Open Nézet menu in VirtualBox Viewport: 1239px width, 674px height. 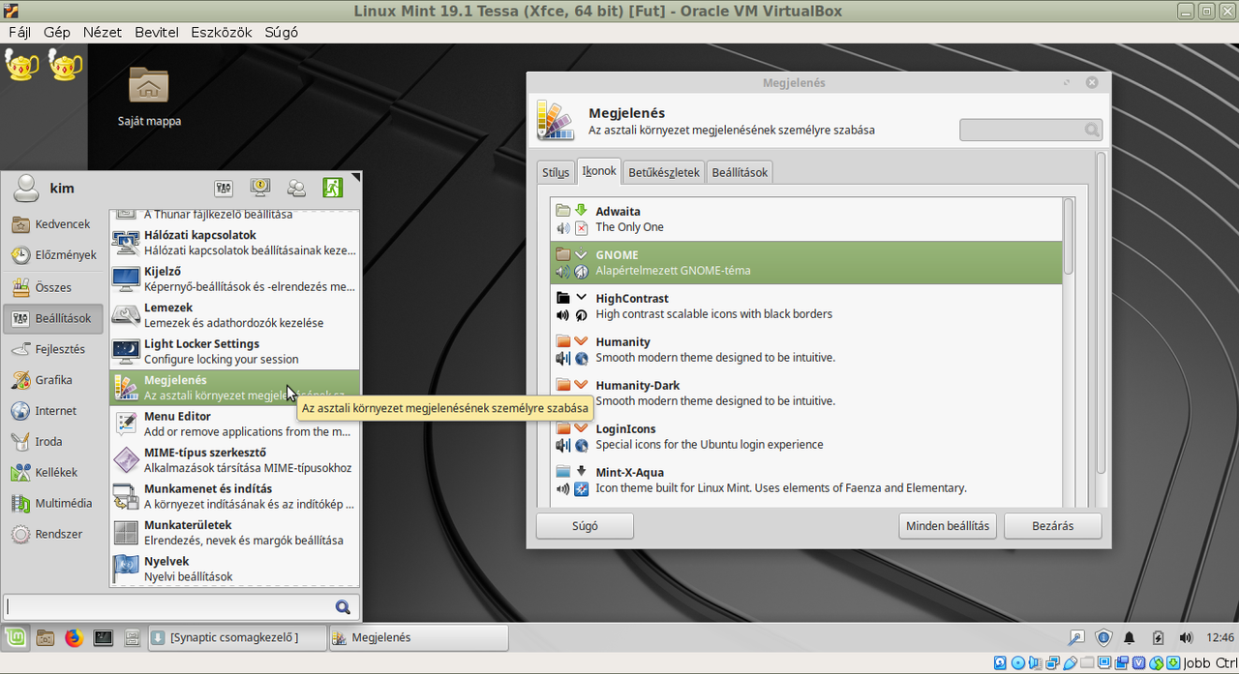pos(103,32)
